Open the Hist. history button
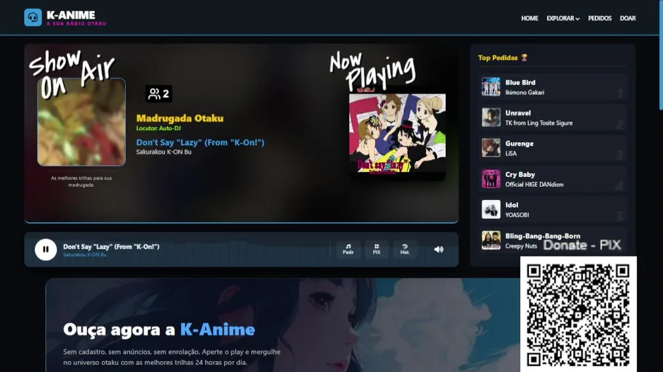Viewport: 663px width, 372px height. (x=405, y=250)
